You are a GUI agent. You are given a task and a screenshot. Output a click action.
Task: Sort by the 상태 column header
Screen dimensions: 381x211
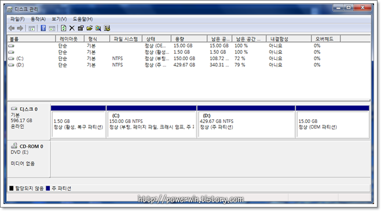[x=157, y=39]
